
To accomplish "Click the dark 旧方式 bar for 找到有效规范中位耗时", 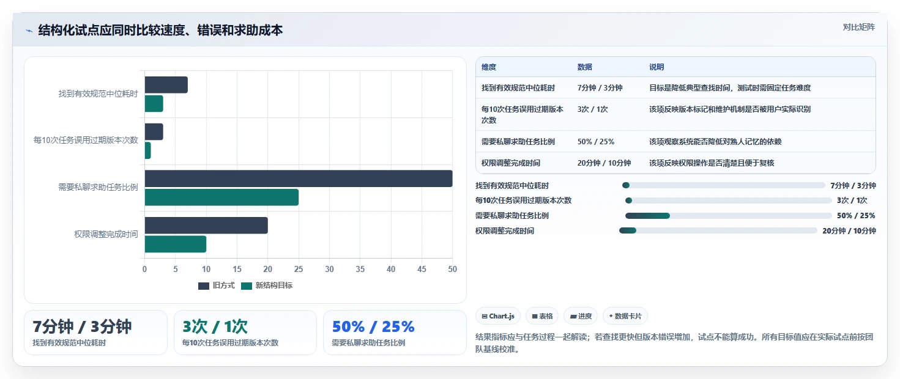I will click(x=166, y=85).
